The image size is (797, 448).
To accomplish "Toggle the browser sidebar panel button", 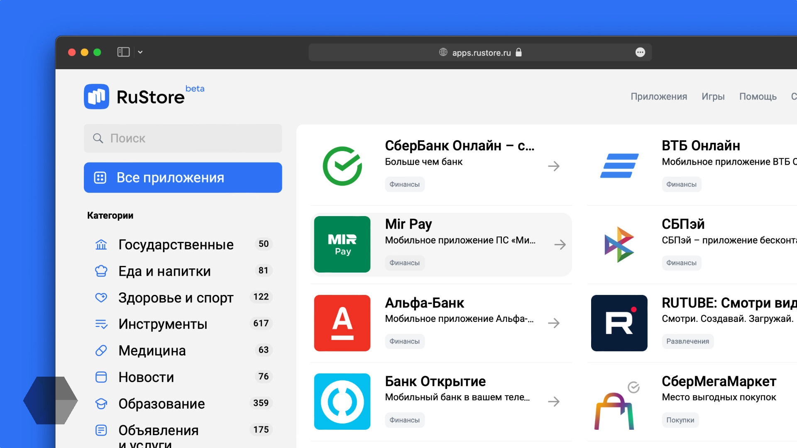I will tap(123, 52).
